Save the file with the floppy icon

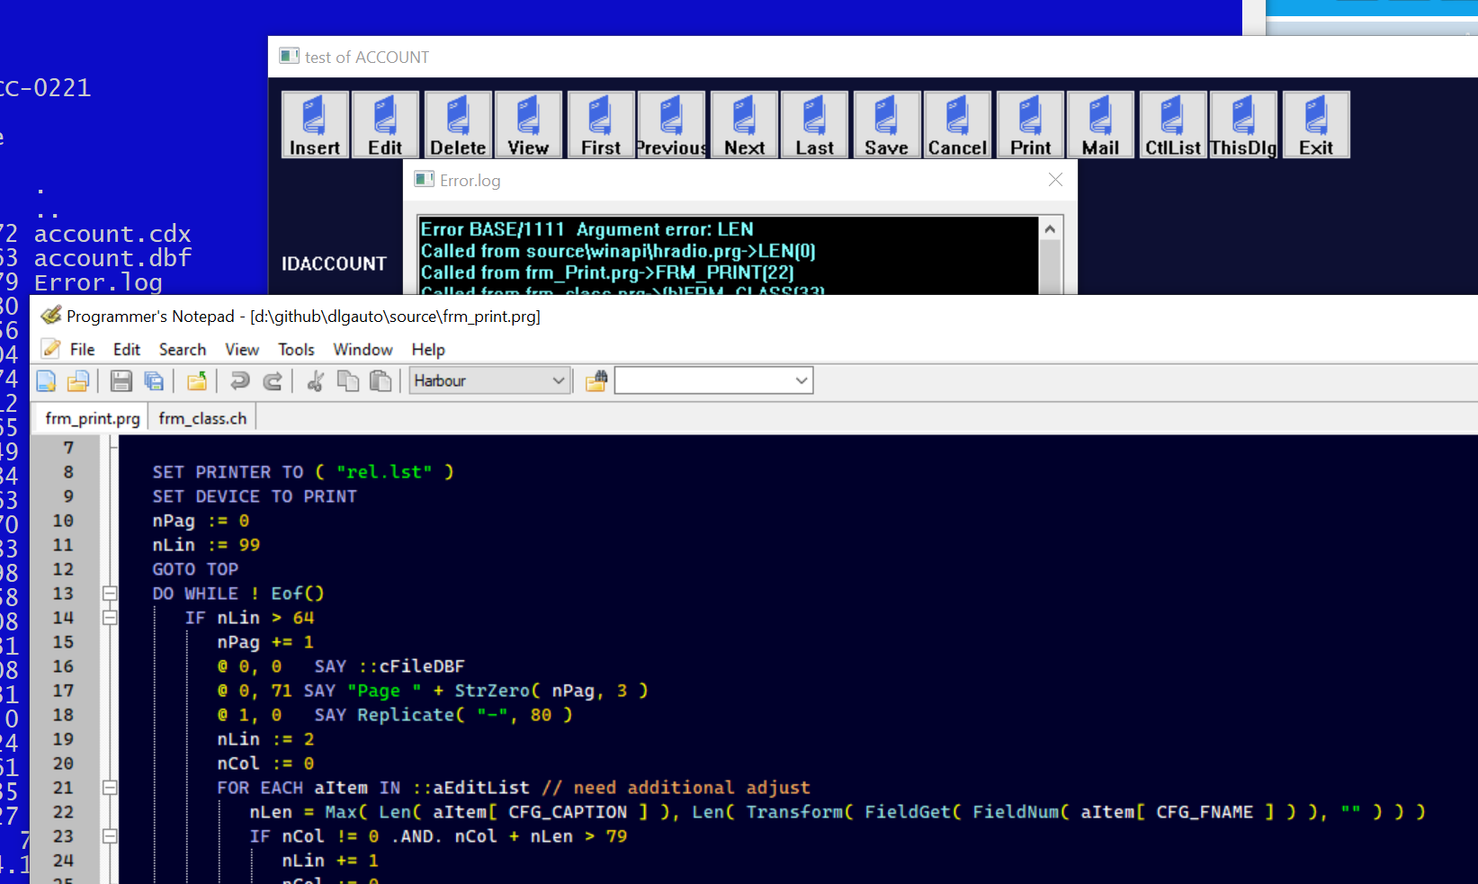click(121, 381)
